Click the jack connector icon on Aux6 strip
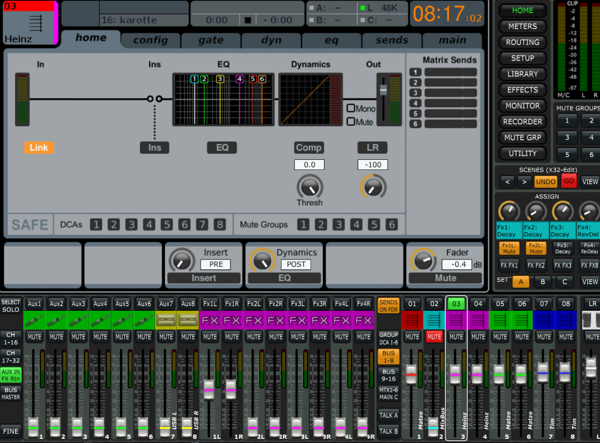 [x=144, y=320]
